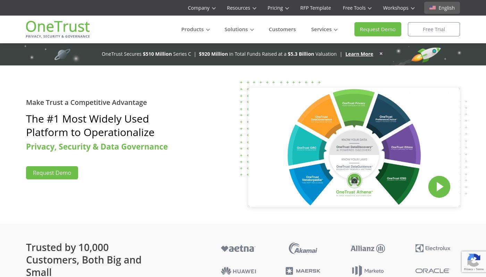Open the Solutions dropdown menu
486x277 pixels.
click(239, 29)
